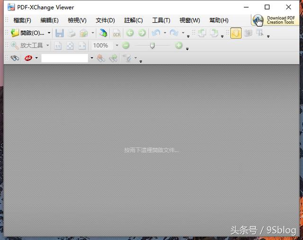Open the 視窗(W) menu
The image size is (303, 240).
(x=190, y=20)
